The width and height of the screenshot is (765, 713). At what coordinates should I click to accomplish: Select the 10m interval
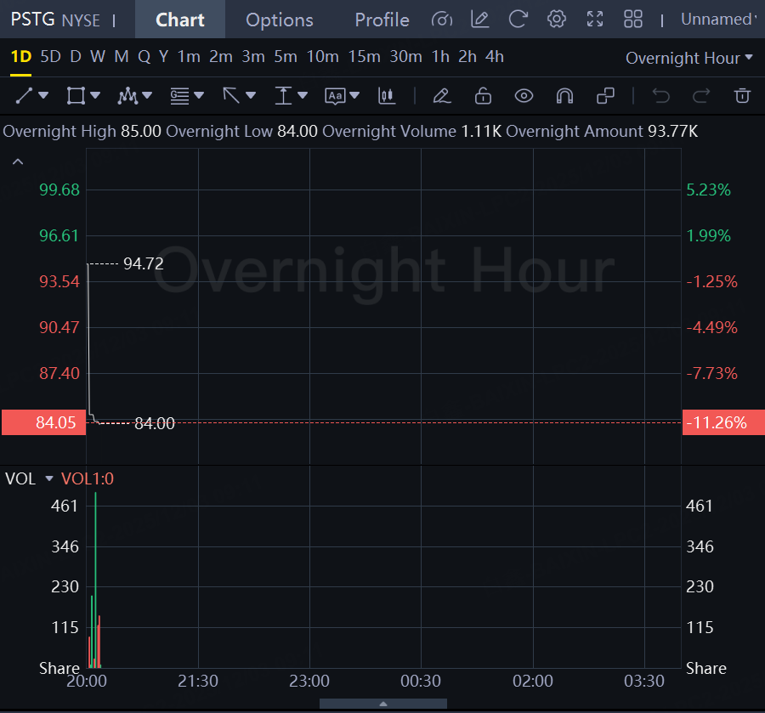coord(322,57)
